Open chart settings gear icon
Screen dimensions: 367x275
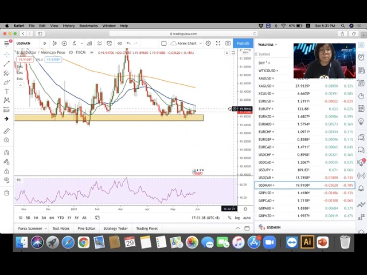[x=208, y=44]
